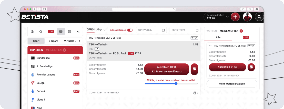284x109 pixels.
Task: Show more sport categories with the arrow
Action: point(80,41)
